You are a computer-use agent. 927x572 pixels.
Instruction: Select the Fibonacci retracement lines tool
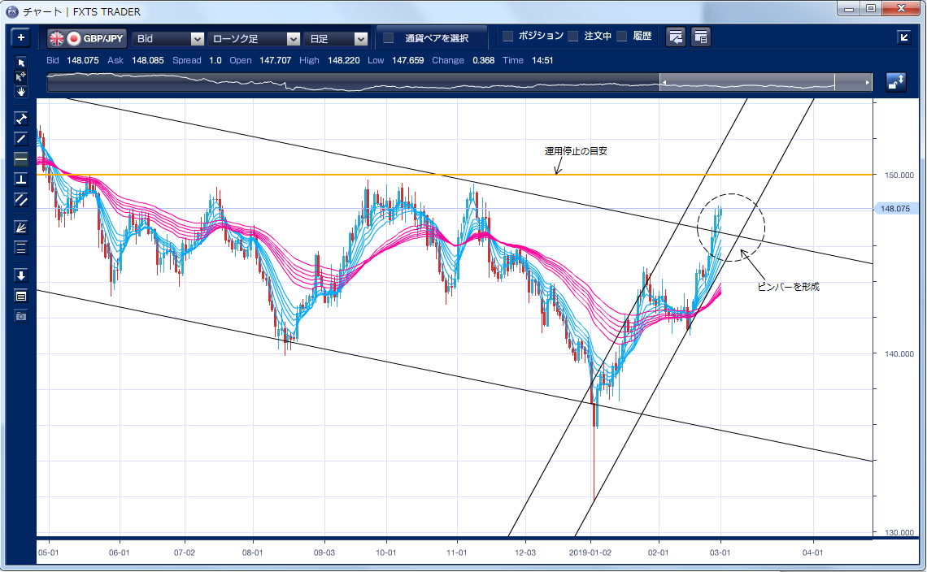pyautogui.click(x=20, y=248)
